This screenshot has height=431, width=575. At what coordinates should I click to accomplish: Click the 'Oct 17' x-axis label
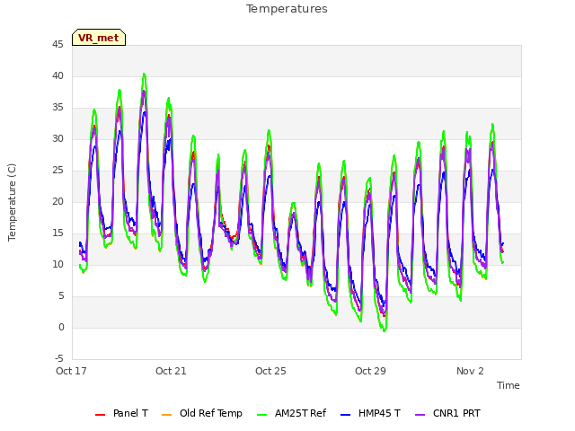pos(71,371)
